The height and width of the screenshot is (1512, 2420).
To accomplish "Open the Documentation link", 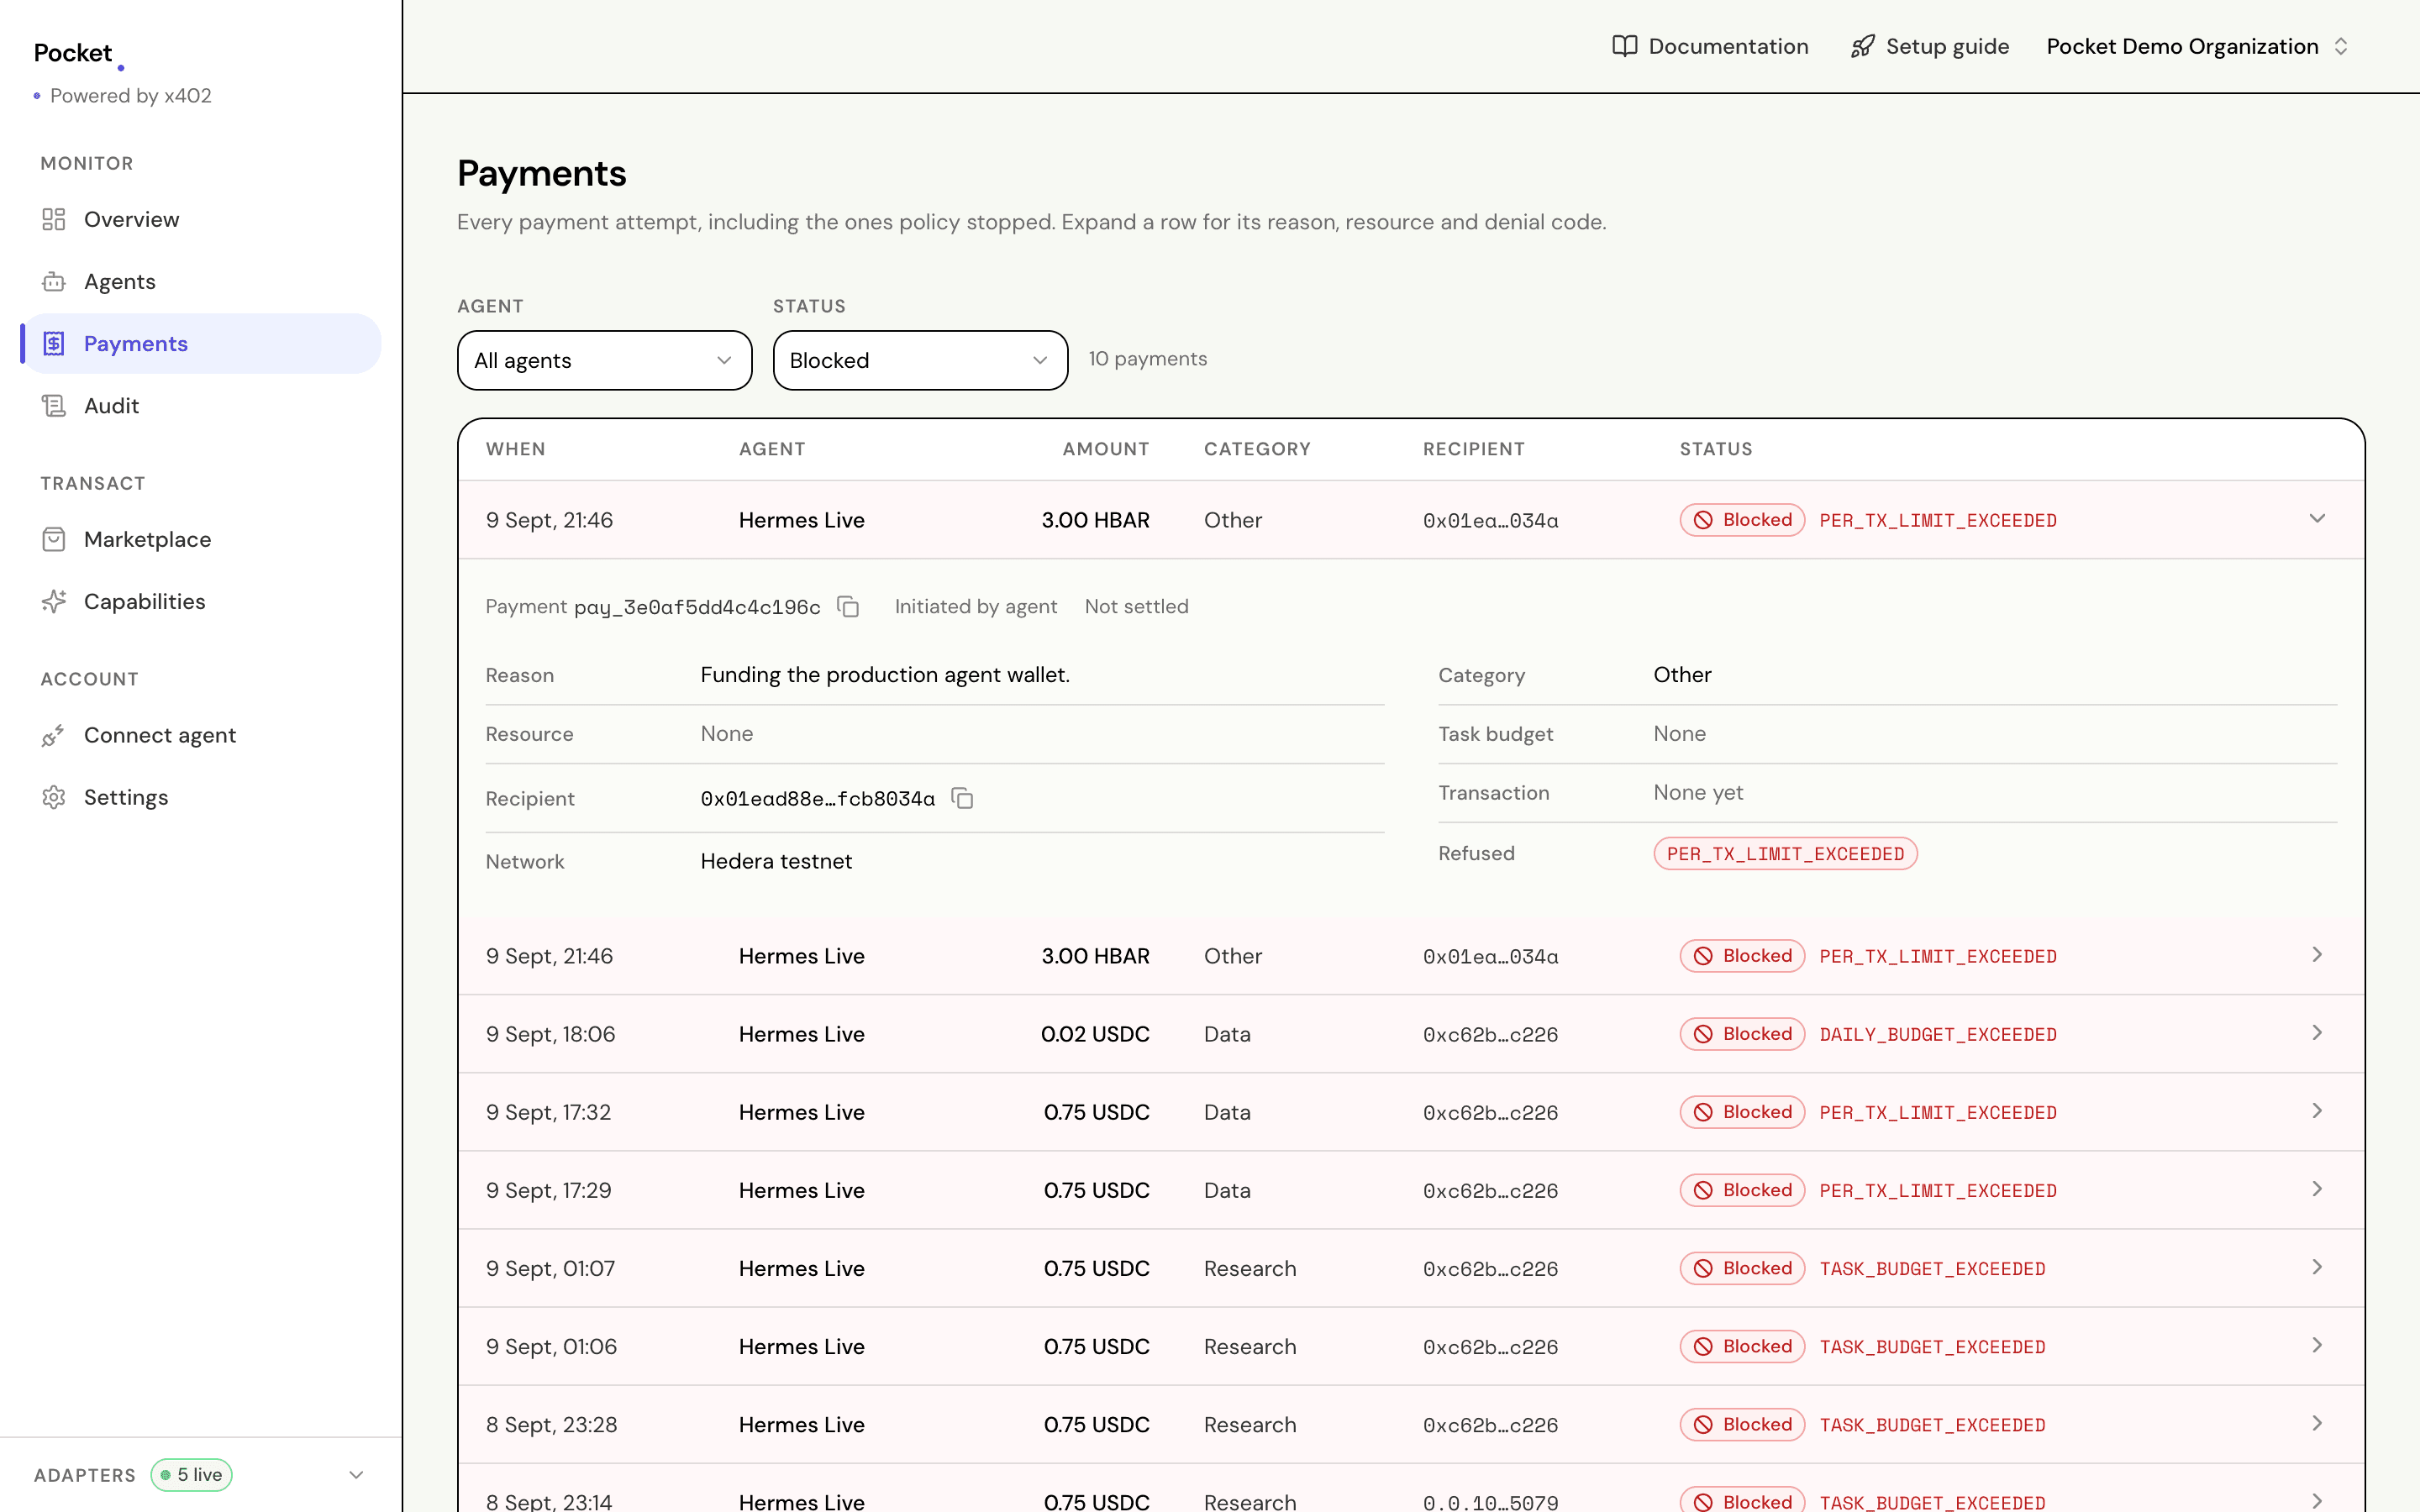I will point(1710,46).
